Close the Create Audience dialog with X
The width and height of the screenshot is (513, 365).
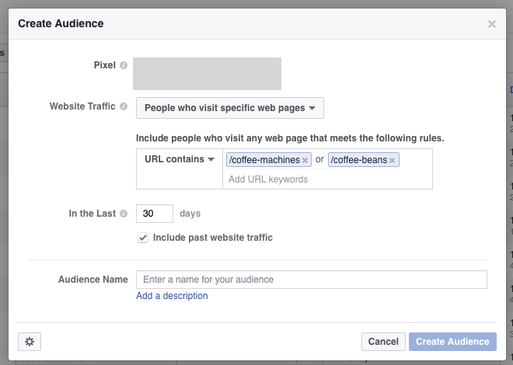492,24
